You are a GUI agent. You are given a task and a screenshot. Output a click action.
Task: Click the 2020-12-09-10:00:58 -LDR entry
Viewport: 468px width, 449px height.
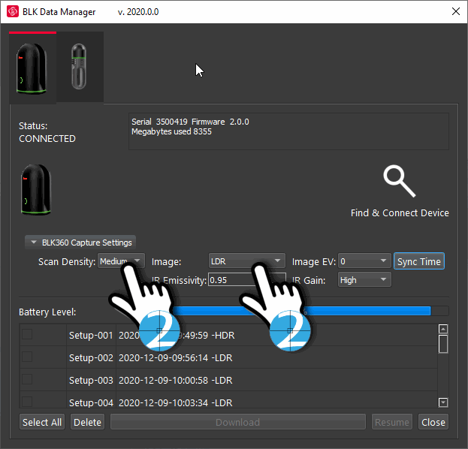point(176,381)
